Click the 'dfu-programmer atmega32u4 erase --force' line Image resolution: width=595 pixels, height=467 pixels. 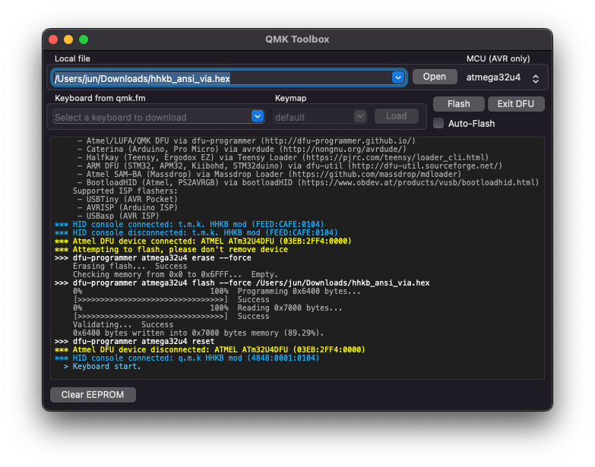[x=153, y=257]
